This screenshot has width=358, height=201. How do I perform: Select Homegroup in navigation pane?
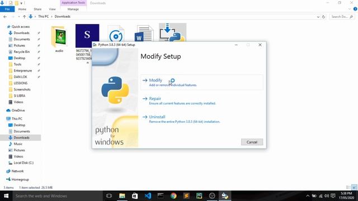tap(20, 179)
